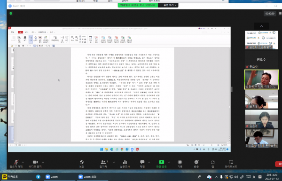Open the Zoom chat panel
The height and width of the screenshot is (181, 282).
[x=142, y=164]
